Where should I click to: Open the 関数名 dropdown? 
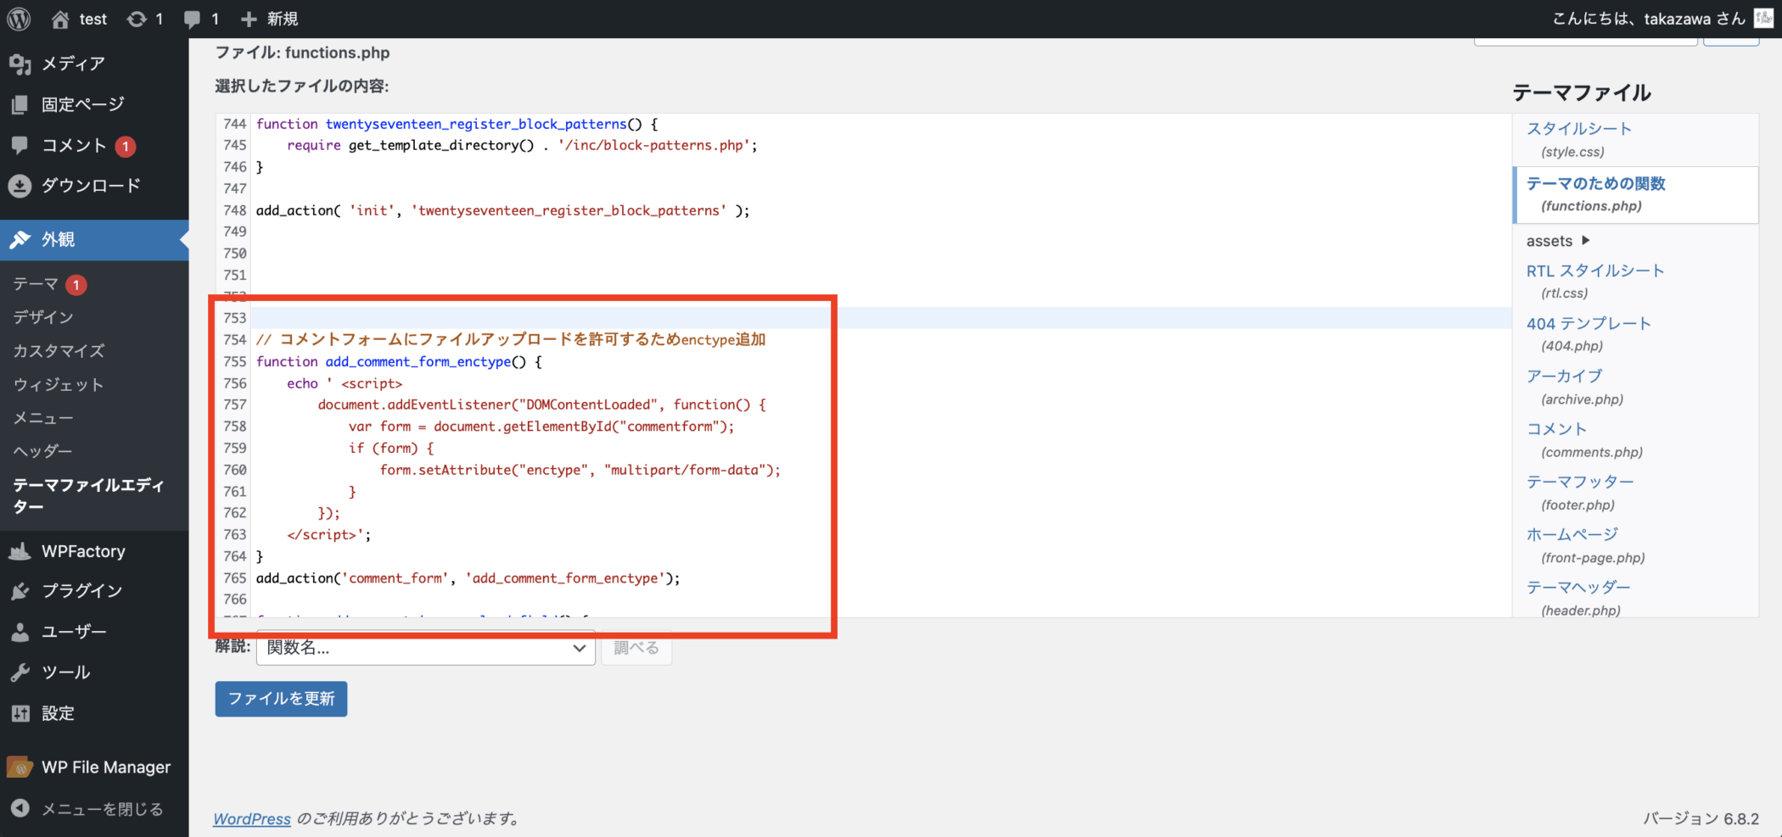pyautogui.click(x=425, y=648)
